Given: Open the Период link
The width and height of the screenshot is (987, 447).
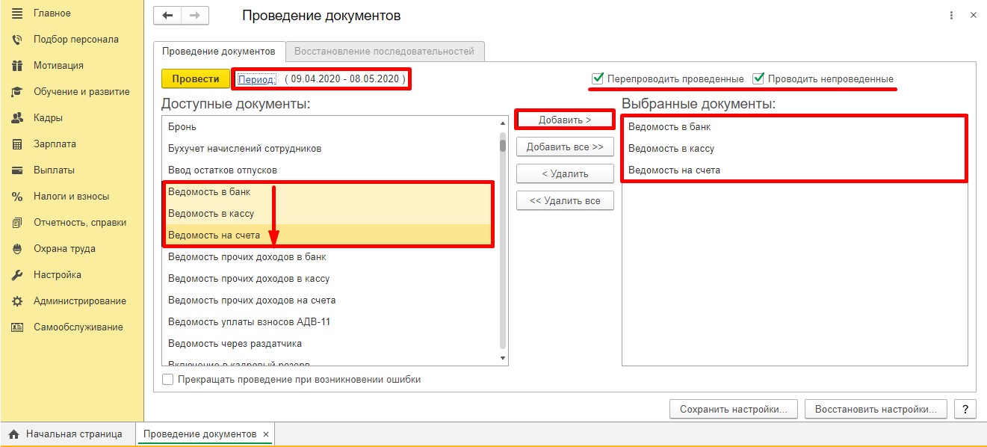Looking at the screenshot, I should [257, 78].
